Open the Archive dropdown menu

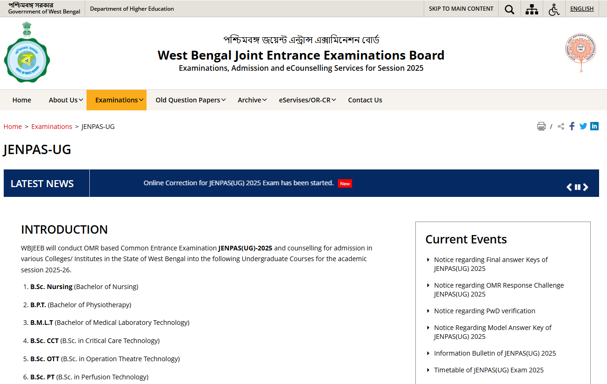click(251, 100)
